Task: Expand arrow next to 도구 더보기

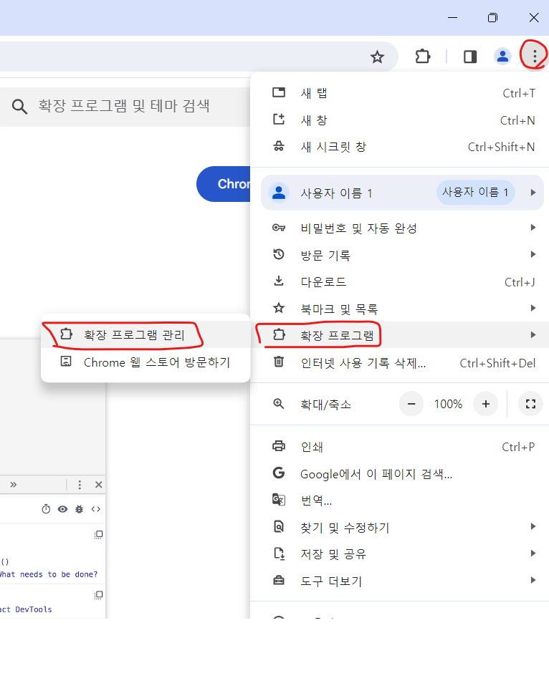Action: click(x=533, y=580)
